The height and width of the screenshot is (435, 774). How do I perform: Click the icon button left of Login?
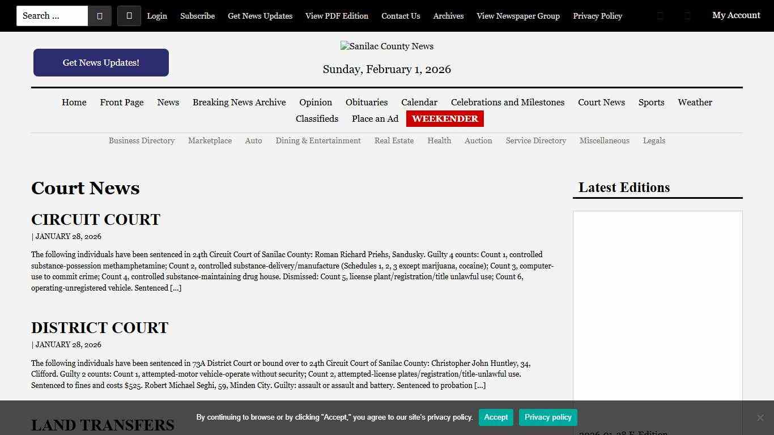pos(129,16)
